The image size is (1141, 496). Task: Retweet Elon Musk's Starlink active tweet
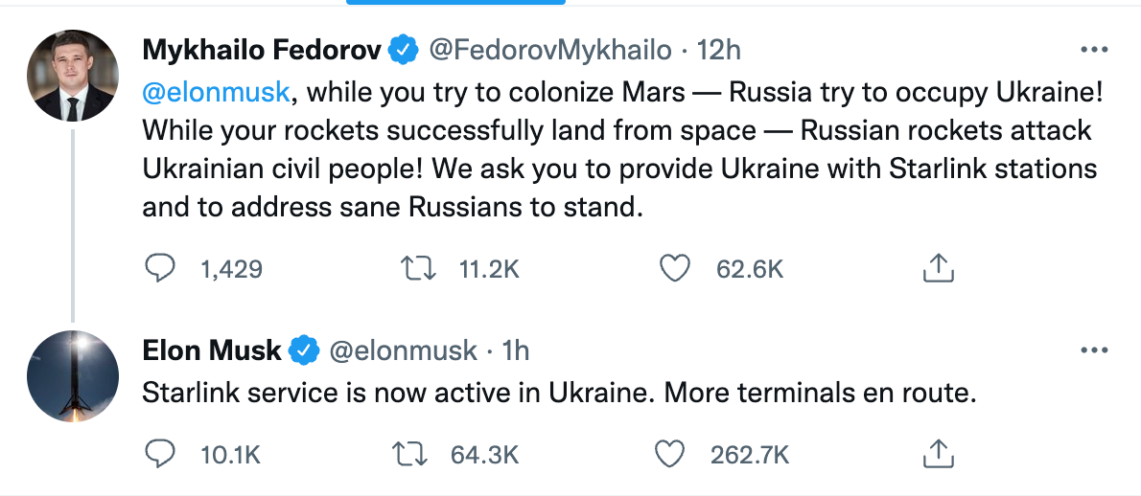pyautogui.click(x=410, y=455)
